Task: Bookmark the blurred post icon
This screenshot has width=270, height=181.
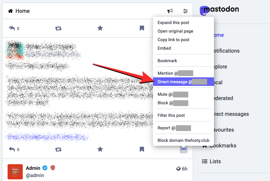Action: point(142,149)
